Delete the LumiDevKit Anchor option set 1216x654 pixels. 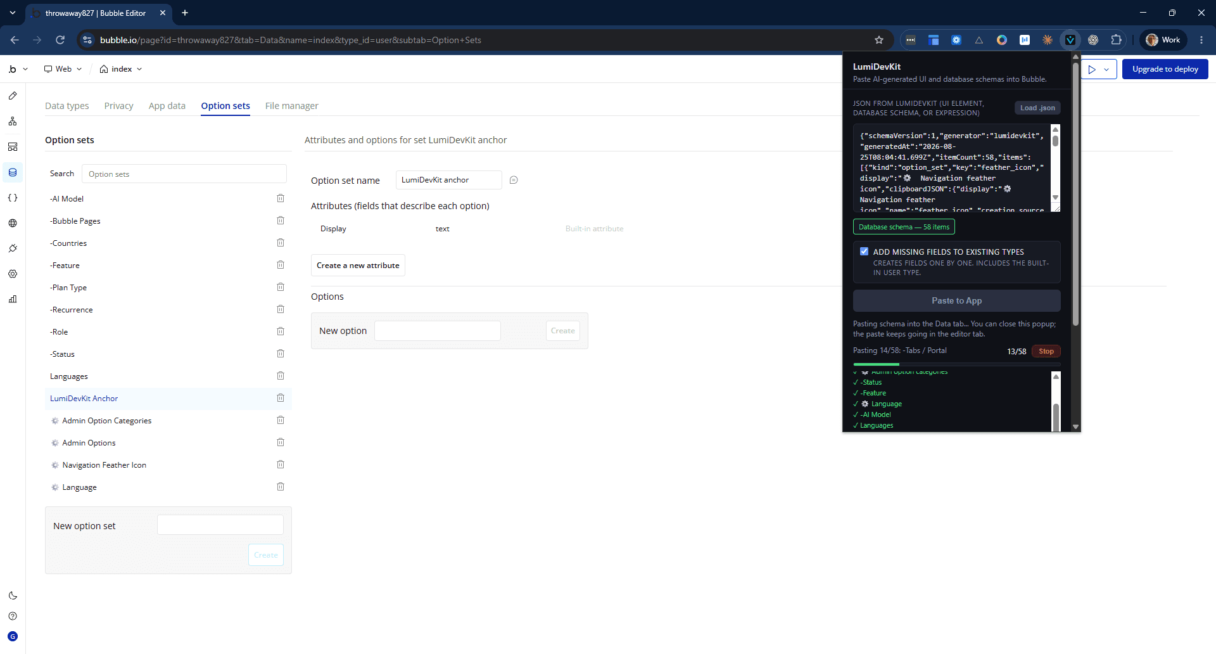click(281, 398)
